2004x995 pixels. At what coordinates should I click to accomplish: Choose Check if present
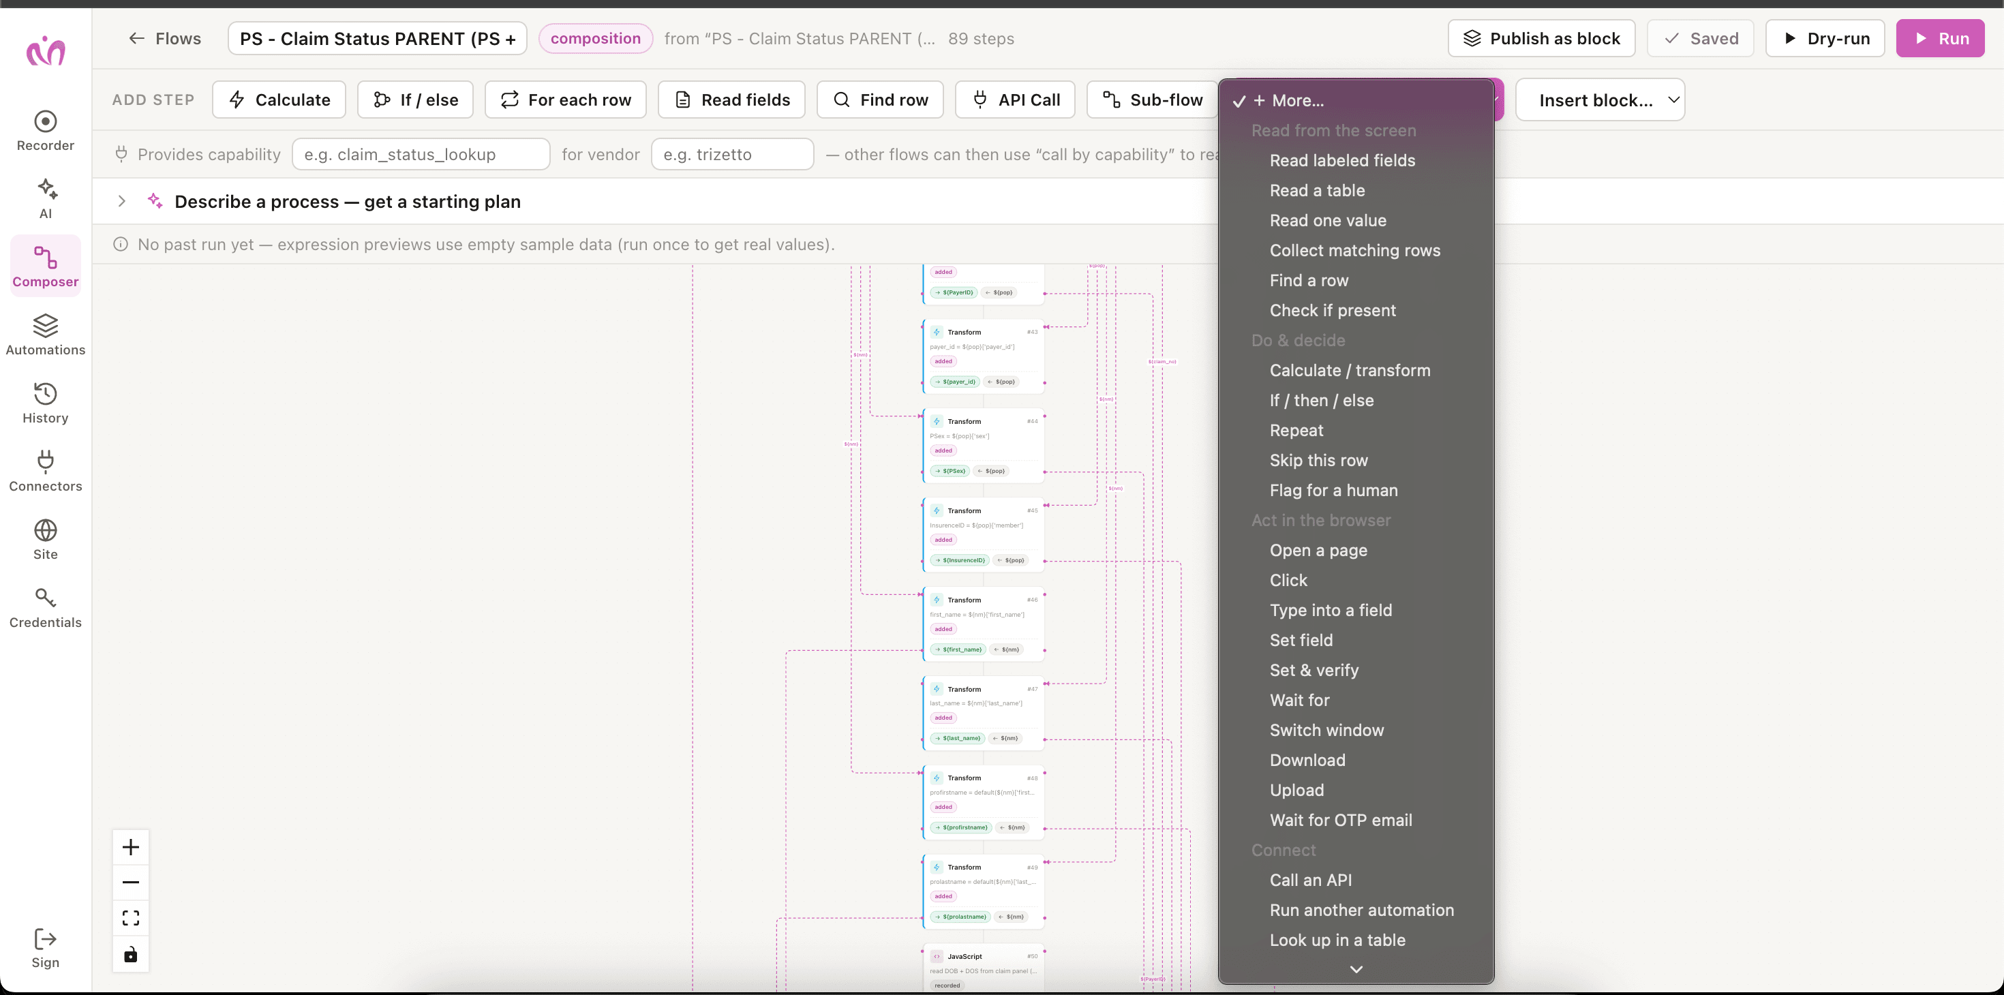click(1356, 310)
